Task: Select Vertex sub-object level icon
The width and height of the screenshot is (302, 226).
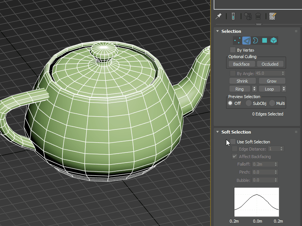Action: point(237,40)
